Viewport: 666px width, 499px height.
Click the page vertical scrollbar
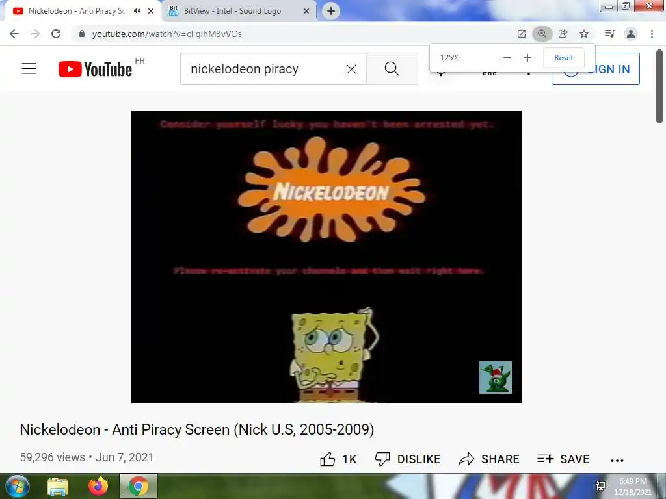659,86
